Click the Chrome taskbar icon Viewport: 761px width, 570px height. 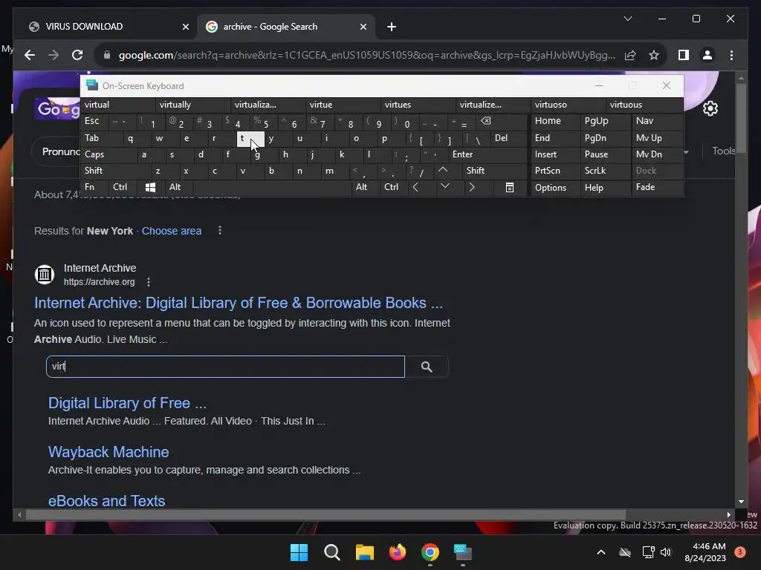click(x=430, y=552)
